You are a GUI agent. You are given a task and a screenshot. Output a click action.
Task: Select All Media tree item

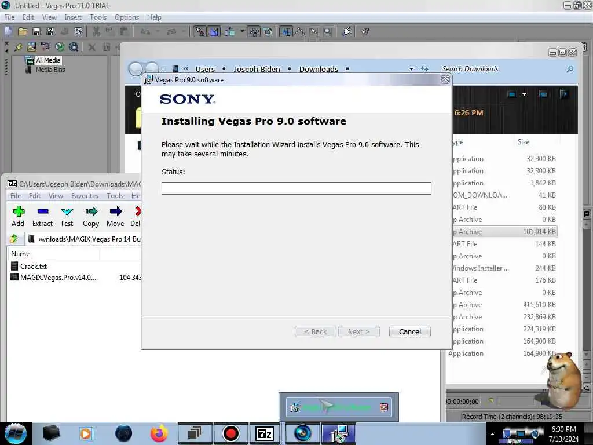48,60
